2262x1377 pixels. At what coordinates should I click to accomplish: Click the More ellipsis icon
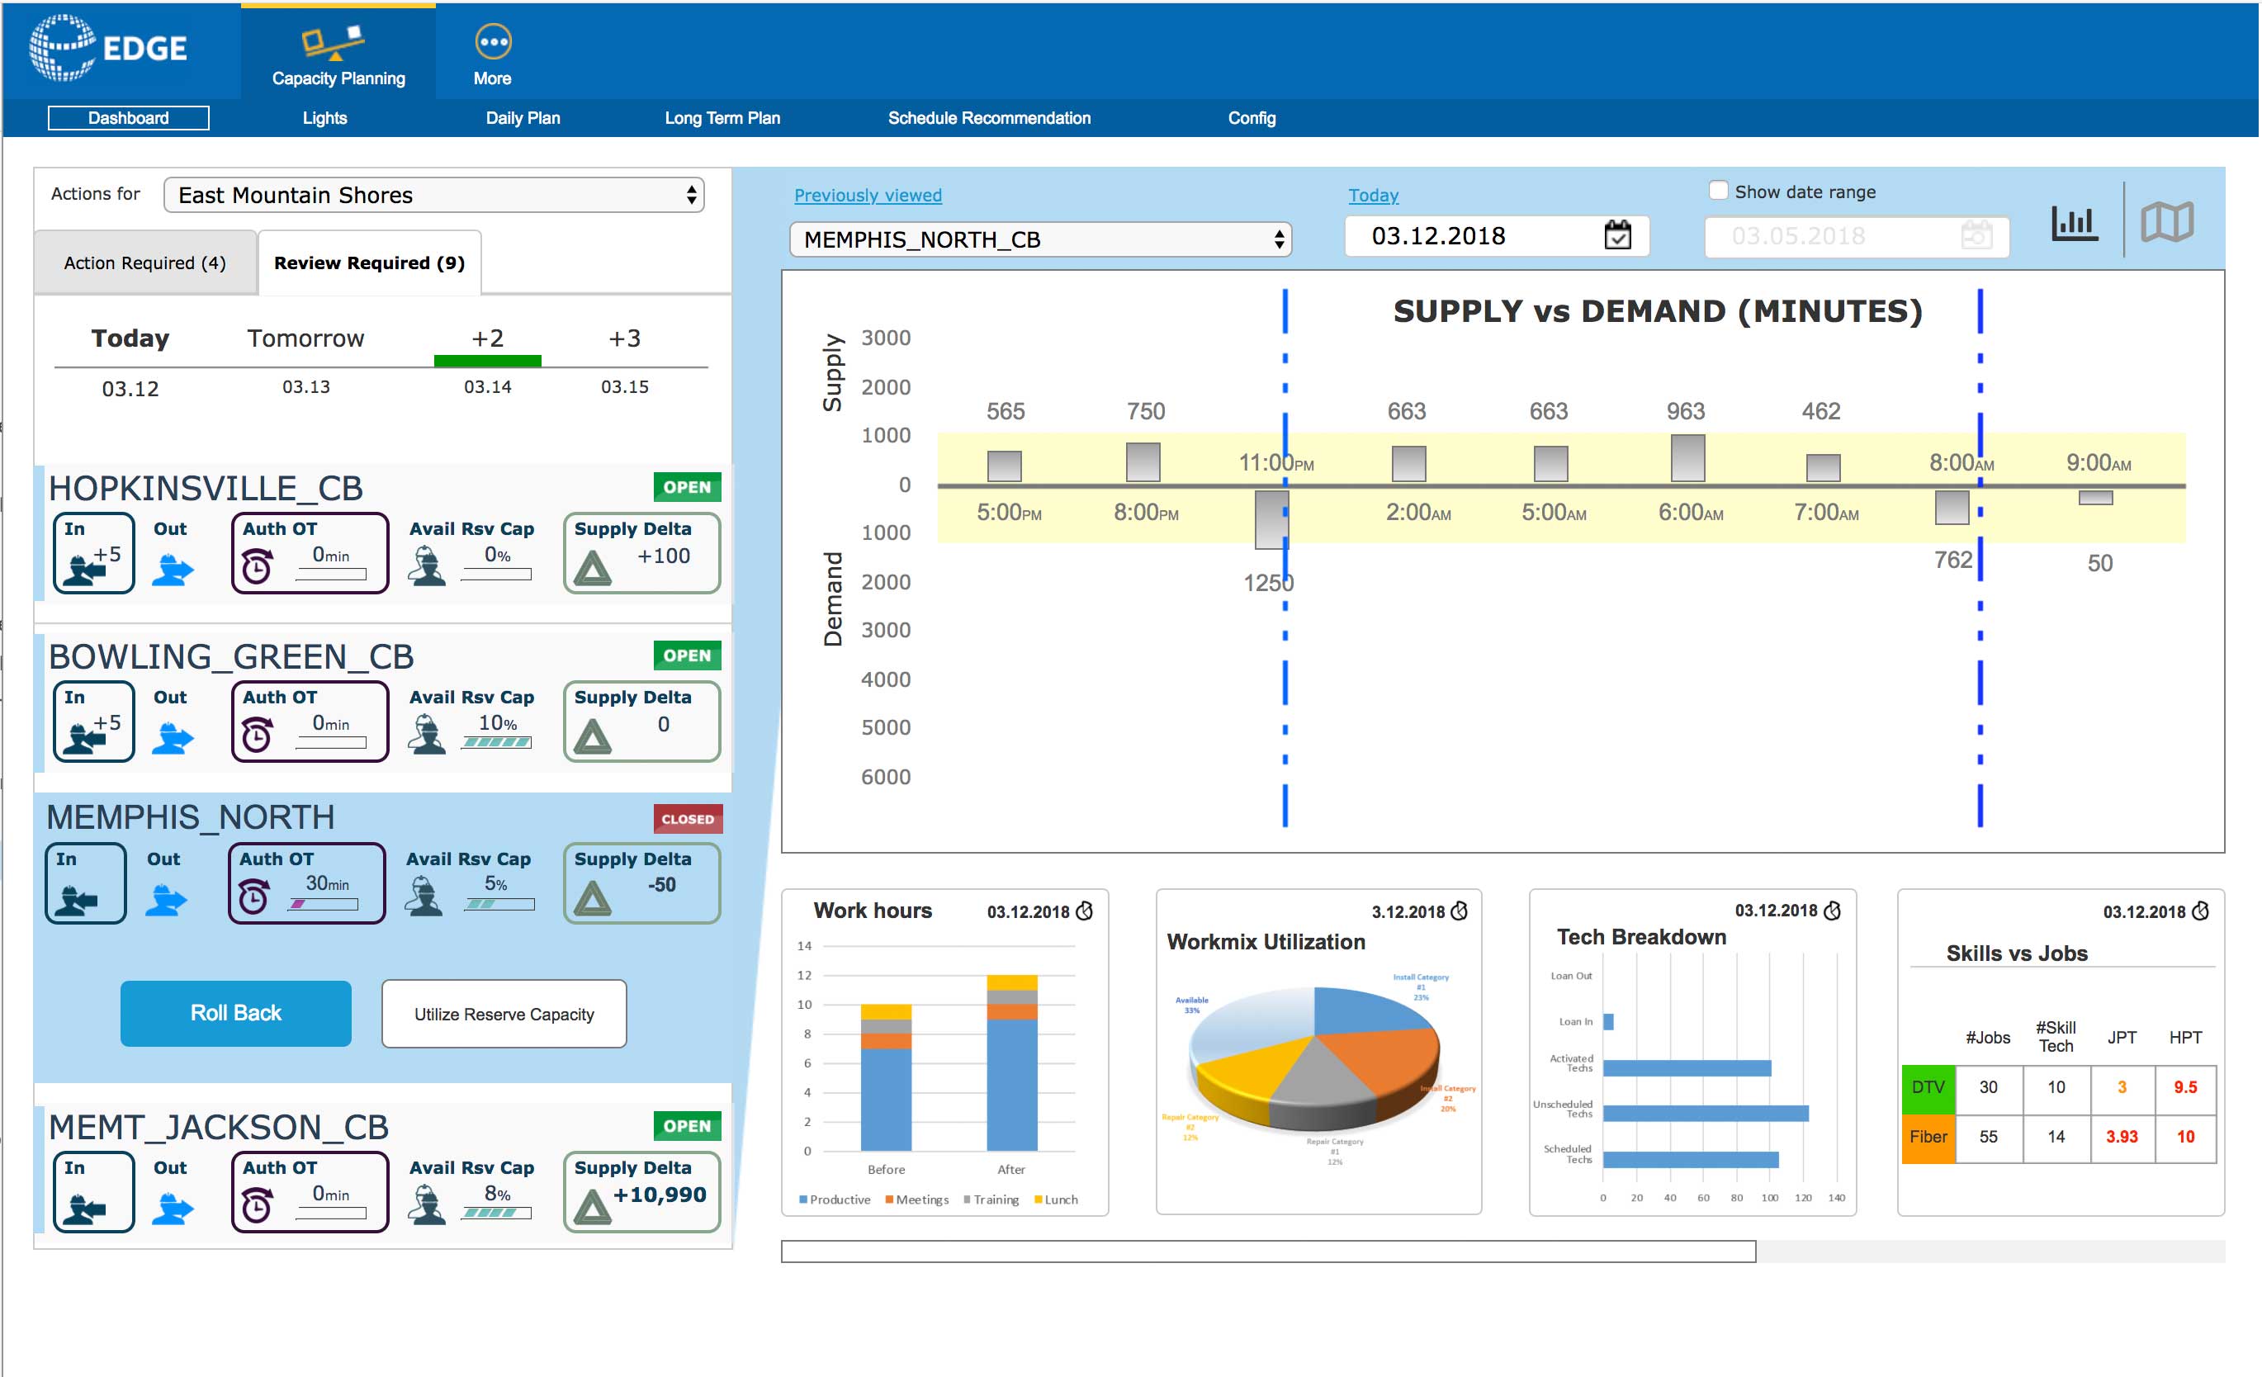click(493, 41)
